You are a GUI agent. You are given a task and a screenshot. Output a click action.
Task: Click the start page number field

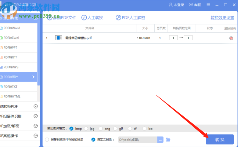173,38
